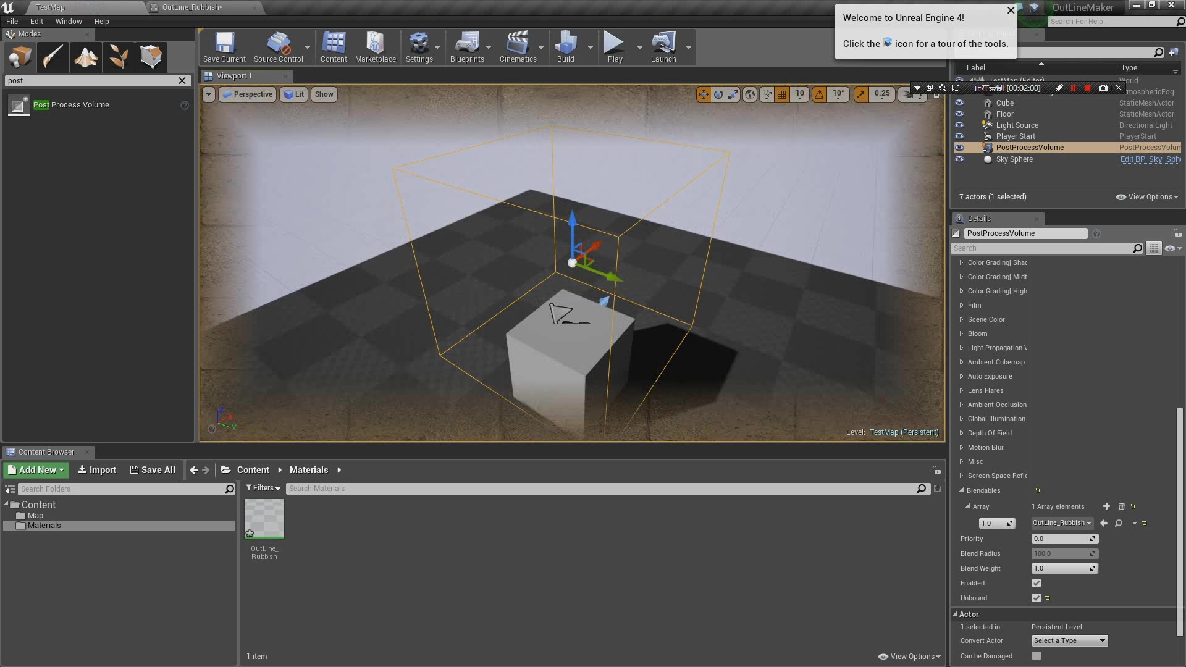Open Edit BP_Sky_Sphere link
Screen dimensions: 1186x667
click(1149, 159)
